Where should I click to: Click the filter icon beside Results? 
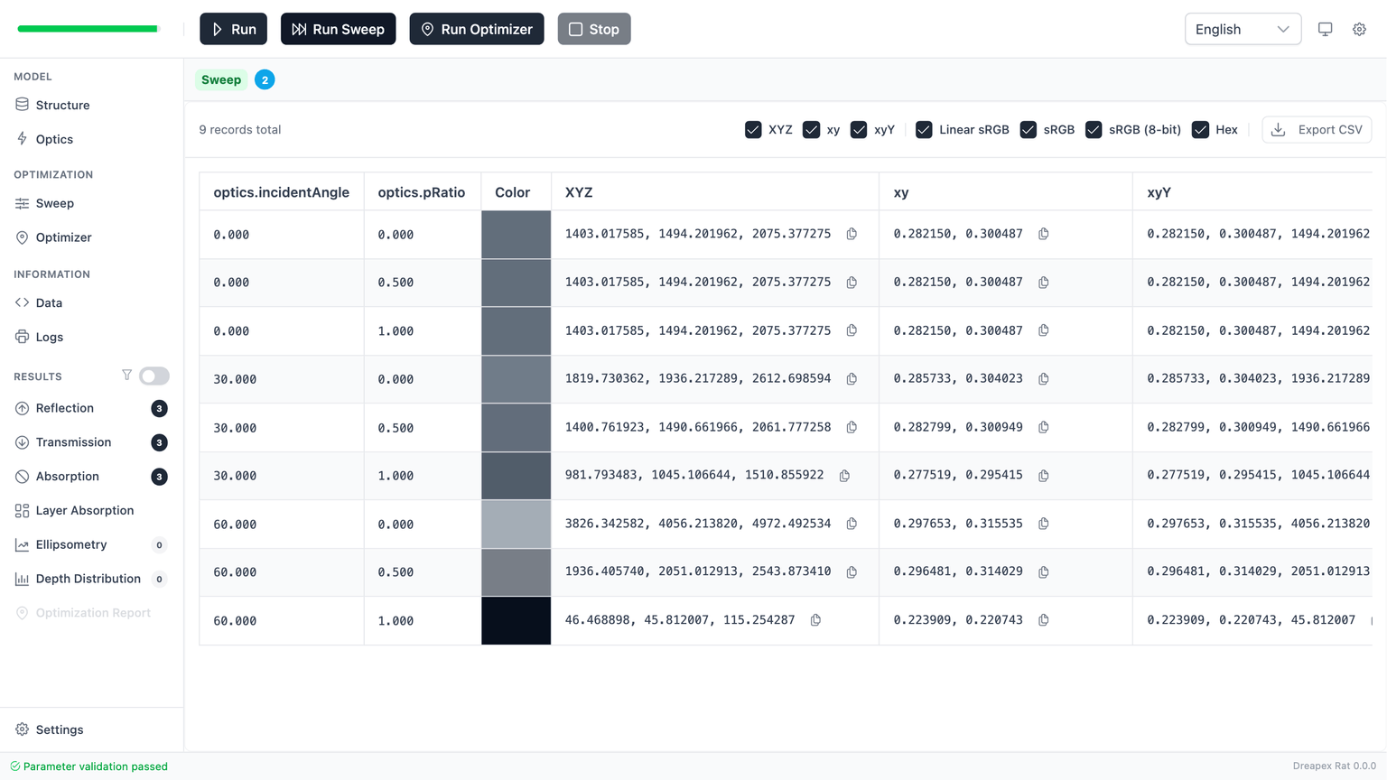[x=126, y=376]
